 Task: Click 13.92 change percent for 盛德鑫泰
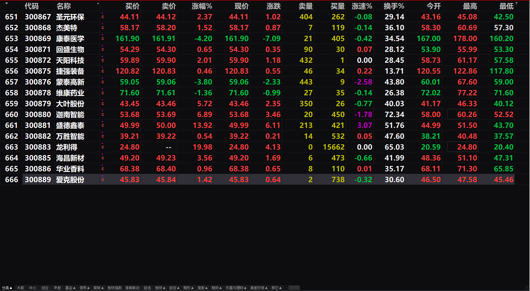pos(202,126)
